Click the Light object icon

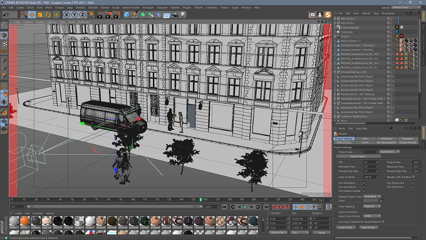(183, 14)
